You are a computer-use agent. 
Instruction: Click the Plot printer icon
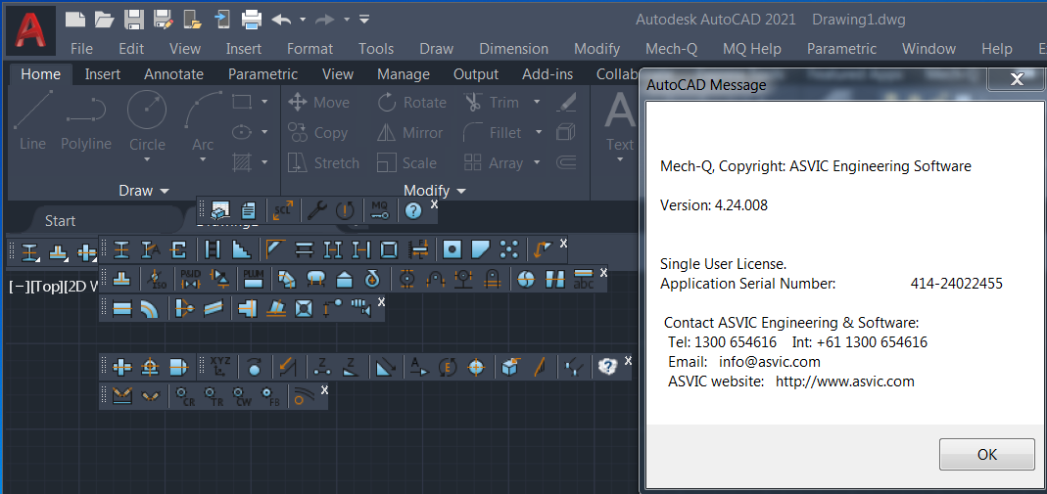tap(251, 19)
